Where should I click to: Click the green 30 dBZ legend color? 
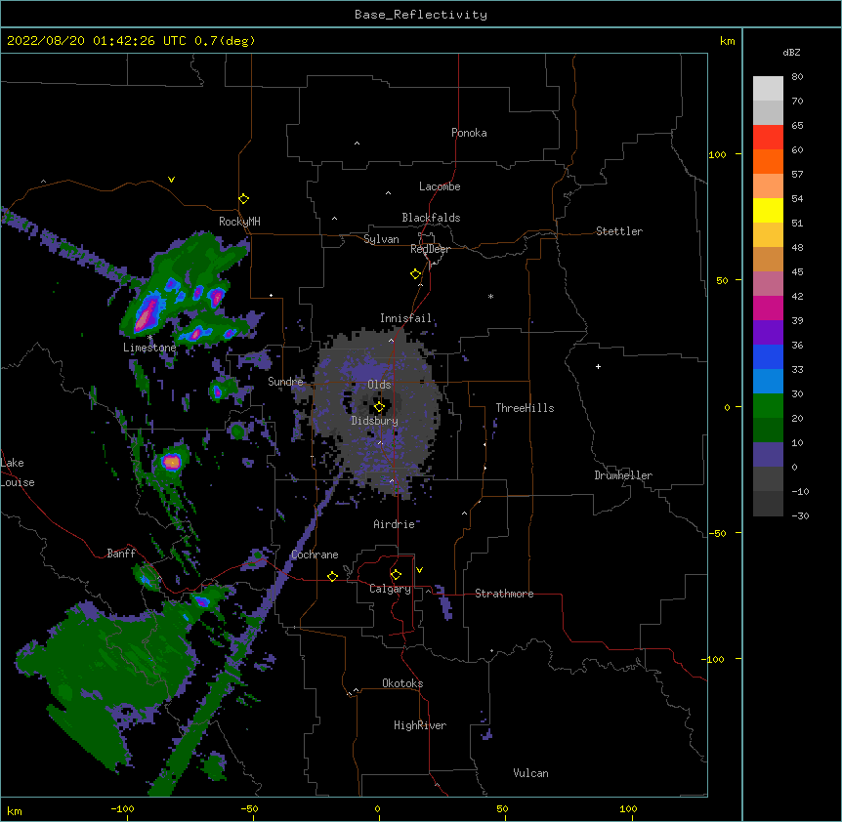point(768,406)
